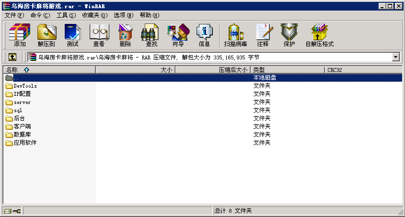Run the 测试 (Test) archive tool
The image size is (405, 217).
pyautogui.click(x=72, y=35)
